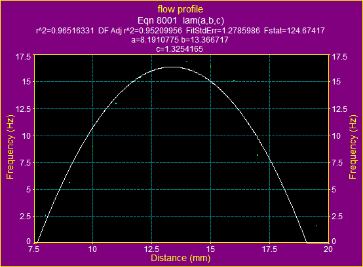This screenshot has height=267, width=363.
Task: Click the r^2 fit statistics line
Action: pos(180,31)
